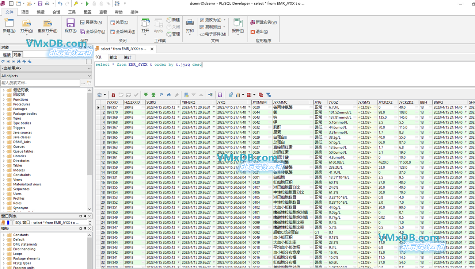Expand the Sequences tree node
The image size is (475, 269).
(4, 189)
